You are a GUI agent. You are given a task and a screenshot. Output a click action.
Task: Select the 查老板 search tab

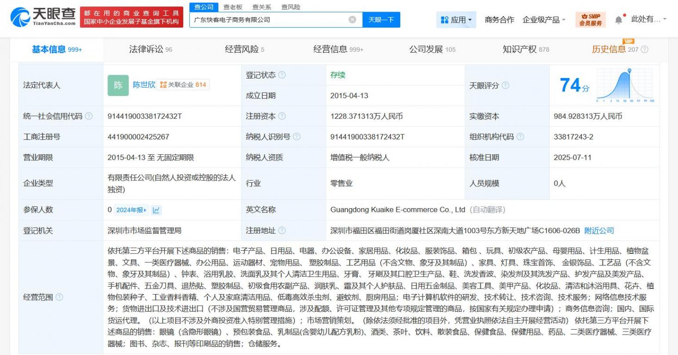coord(233,7)
